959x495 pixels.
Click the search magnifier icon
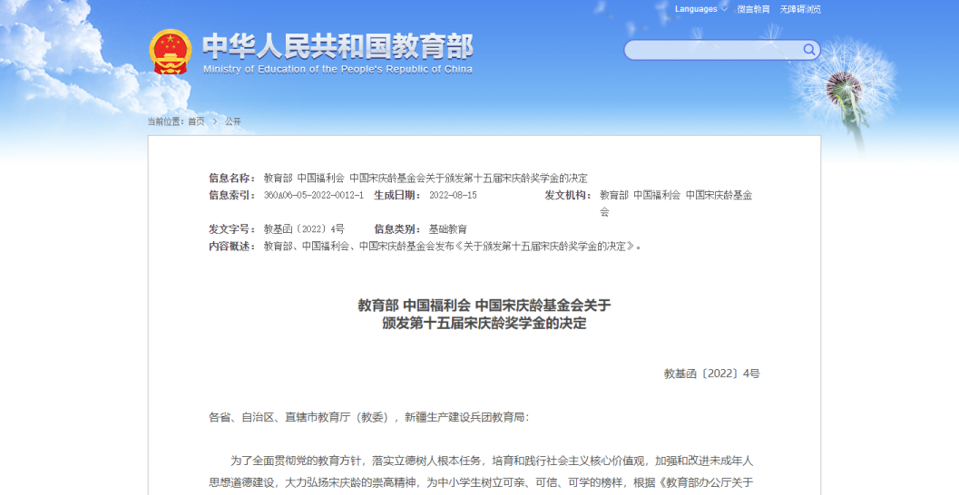808,50
